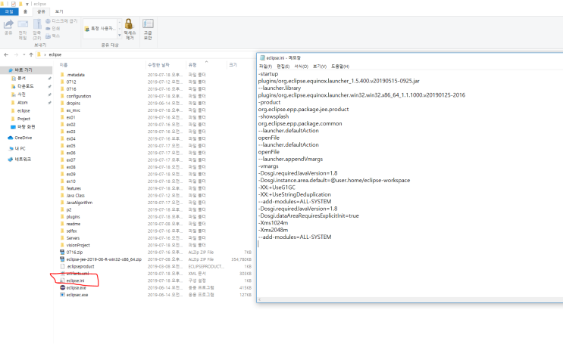Open Pictures (사진) in the sidebar
Viewport: 563px width, 344px height.
pyautogui.click(x=21, y=95)
